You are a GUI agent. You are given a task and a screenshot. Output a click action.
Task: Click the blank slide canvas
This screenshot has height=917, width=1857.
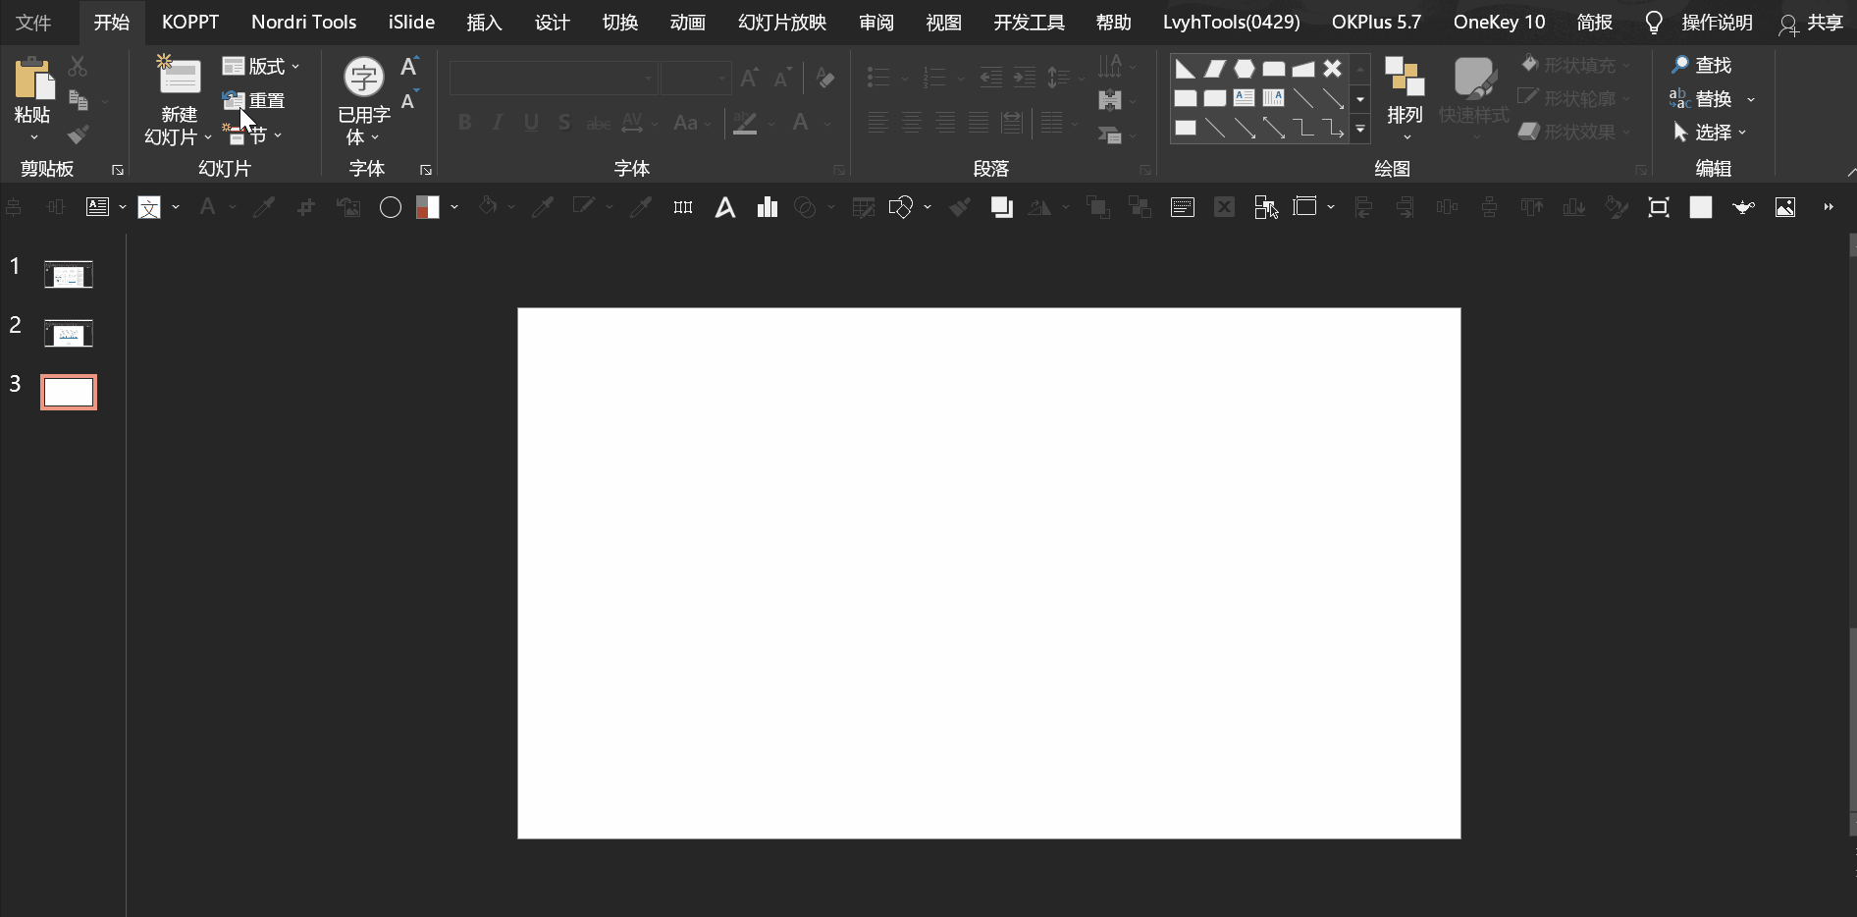pos(989,573)
